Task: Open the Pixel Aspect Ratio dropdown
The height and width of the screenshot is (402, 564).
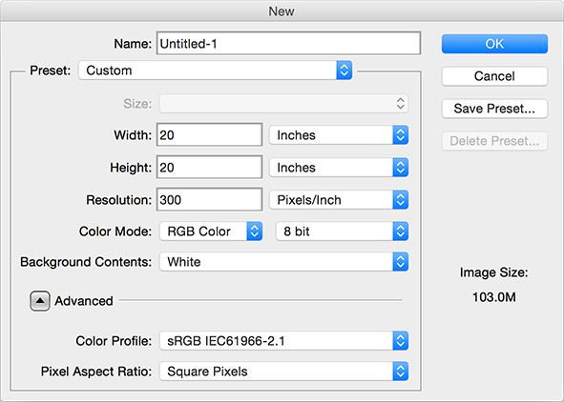Action: click(283, 372)
